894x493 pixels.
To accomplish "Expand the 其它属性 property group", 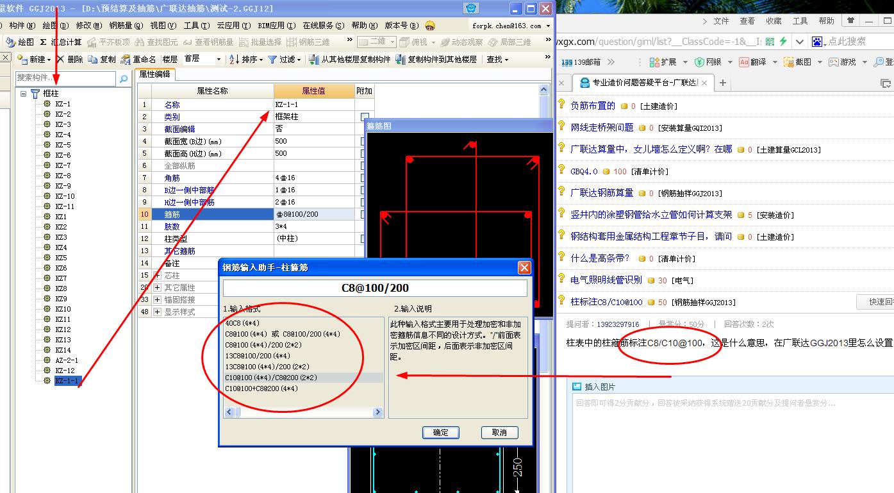I will point(158,288).
